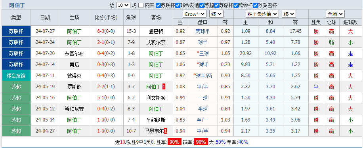Open the 2-2(1-1) score at 罗斯郡
This screenshot has height=148, width=363.
106,87
